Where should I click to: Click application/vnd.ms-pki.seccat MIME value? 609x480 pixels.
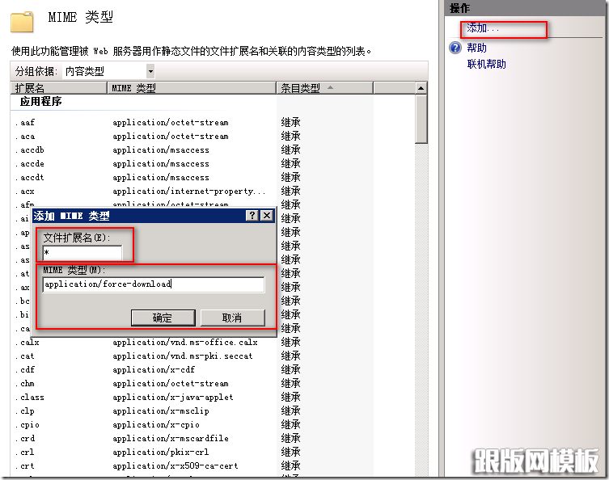(183, 356)
